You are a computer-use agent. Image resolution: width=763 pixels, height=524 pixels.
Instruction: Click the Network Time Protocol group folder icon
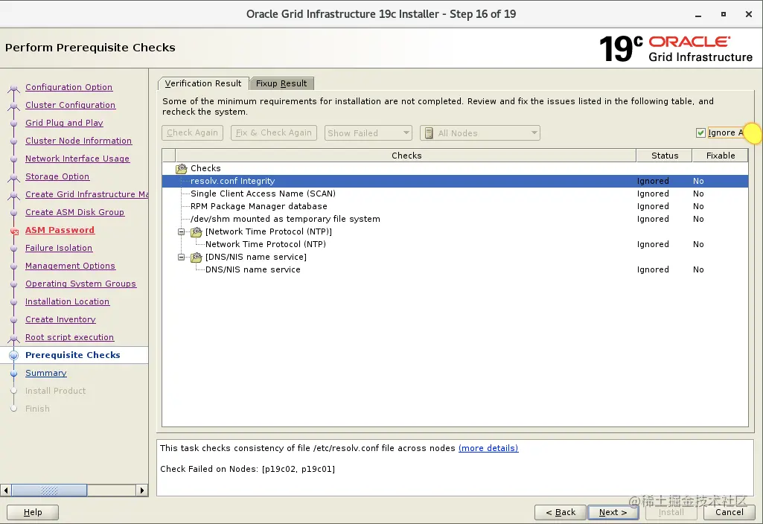click(x=196, y=231)
